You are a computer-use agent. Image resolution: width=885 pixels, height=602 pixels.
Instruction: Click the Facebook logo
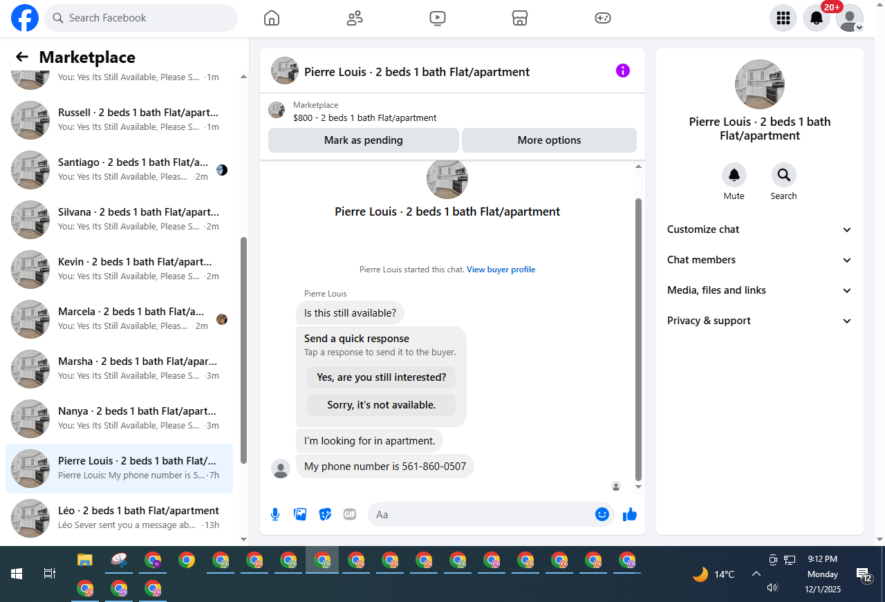(x=25, y=18)
